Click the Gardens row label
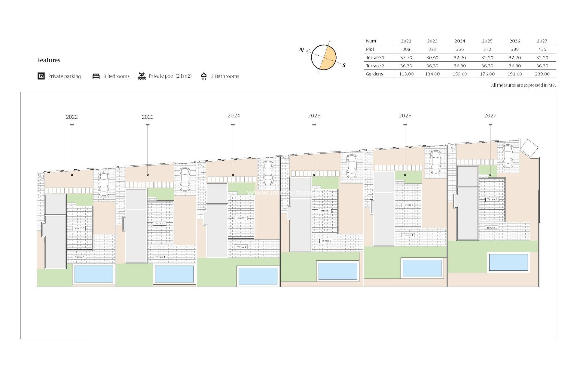Screen dimensions: 577x385 374,74
